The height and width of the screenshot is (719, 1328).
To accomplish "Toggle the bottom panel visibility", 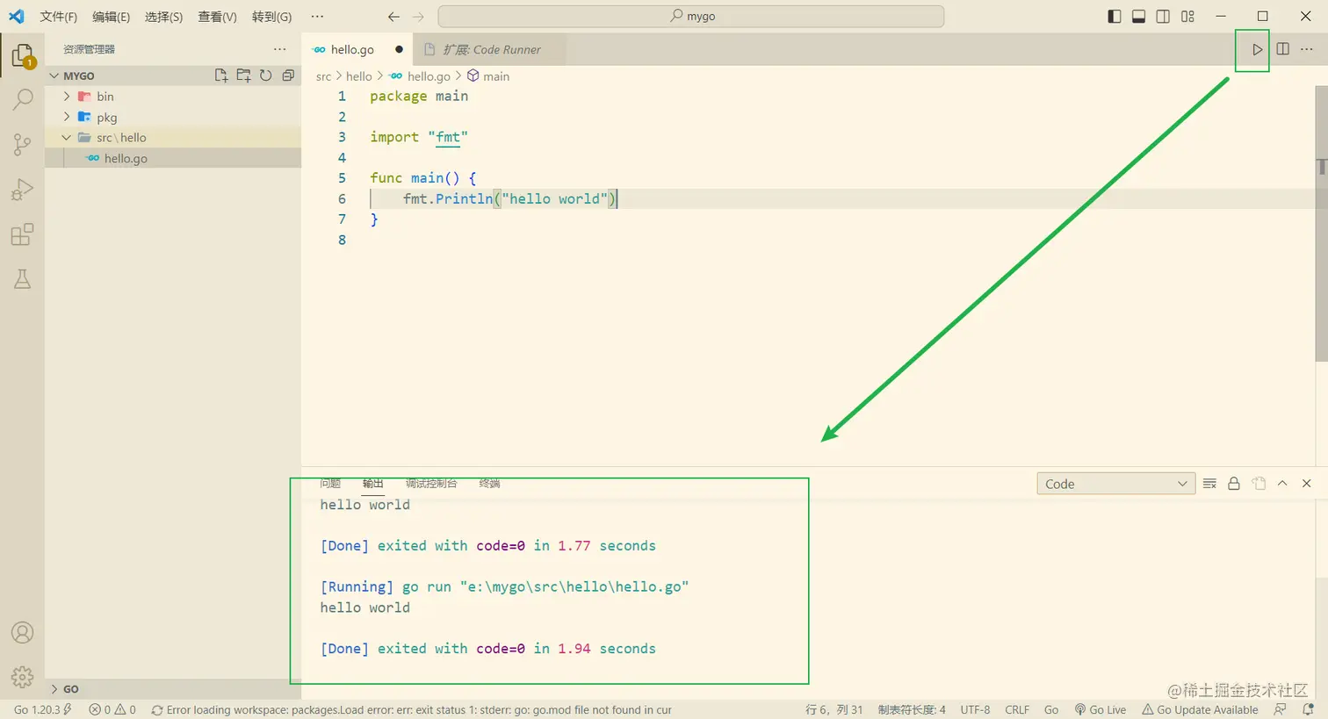I will point(1138,17).
